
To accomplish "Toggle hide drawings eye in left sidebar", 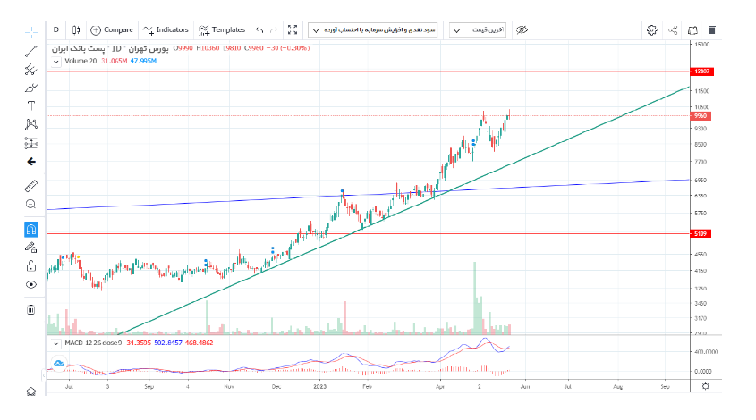I will pos(31,284).
